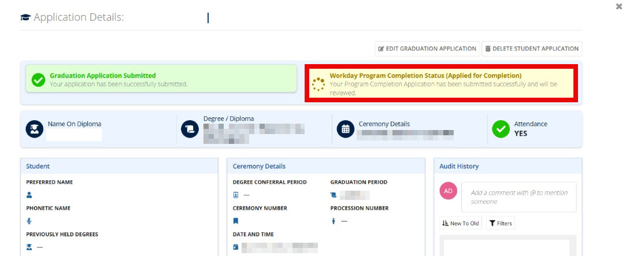The image size is (626, 256).
Task: Click the Ceremony Details calendar icon
Action: pyautogui.click(x=345, y=129)
